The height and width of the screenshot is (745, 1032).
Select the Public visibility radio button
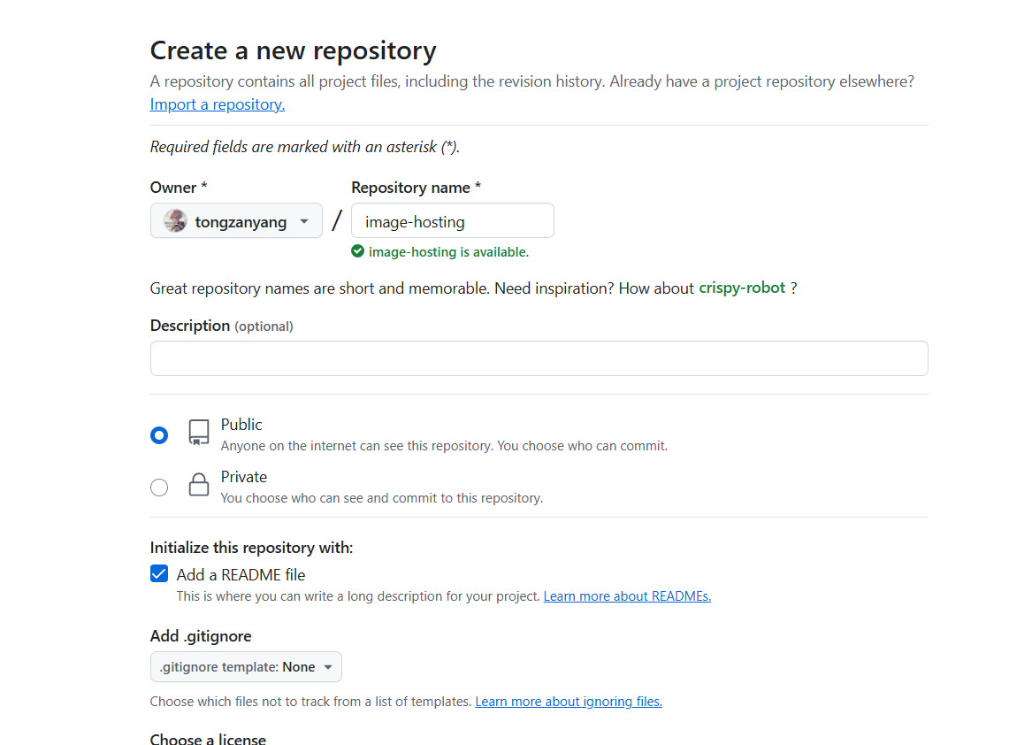click(x=159, y=435)
